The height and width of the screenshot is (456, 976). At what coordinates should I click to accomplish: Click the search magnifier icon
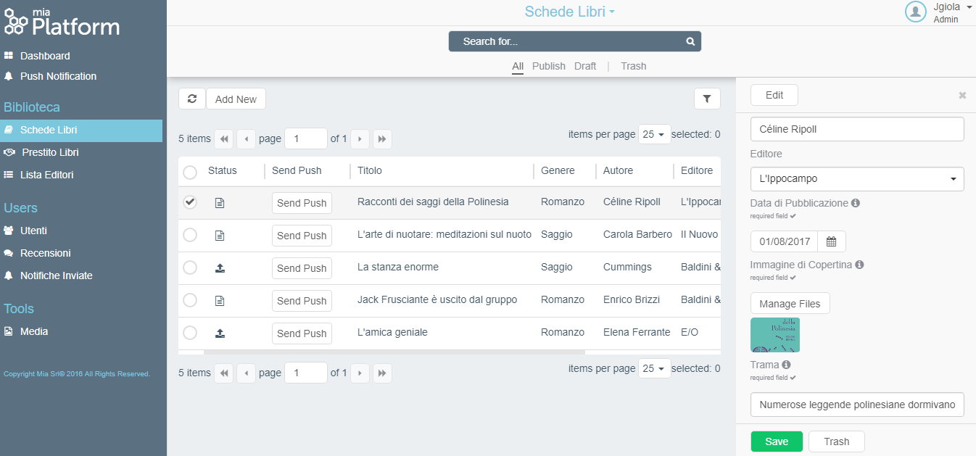point(690,41)
